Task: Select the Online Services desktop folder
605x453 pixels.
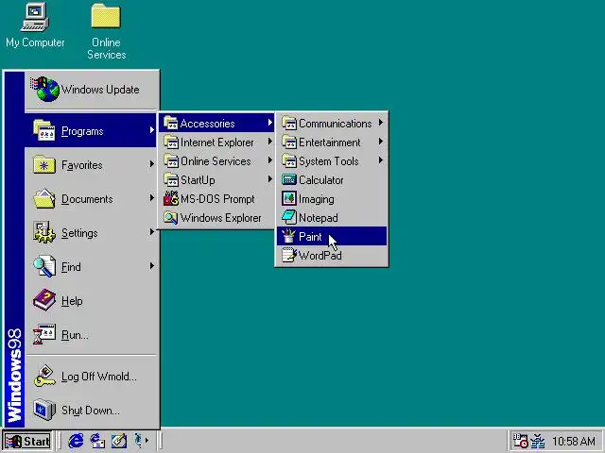Action: [106, 31]
